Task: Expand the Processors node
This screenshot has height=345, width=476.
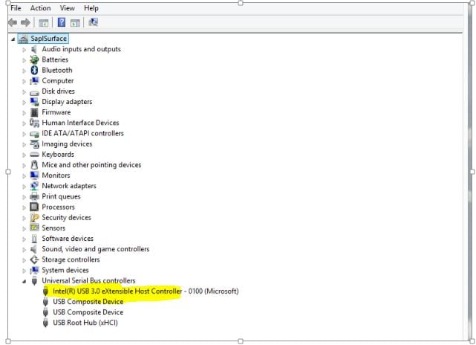Action: [x=24, y=207]
